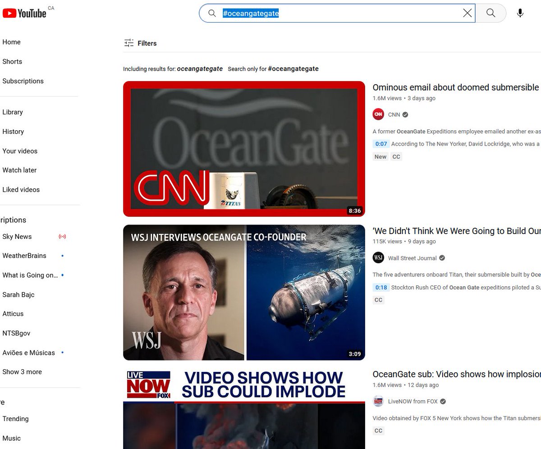Click the CNN verified badge
Viewport: 541px width, 449px height.
405,115
